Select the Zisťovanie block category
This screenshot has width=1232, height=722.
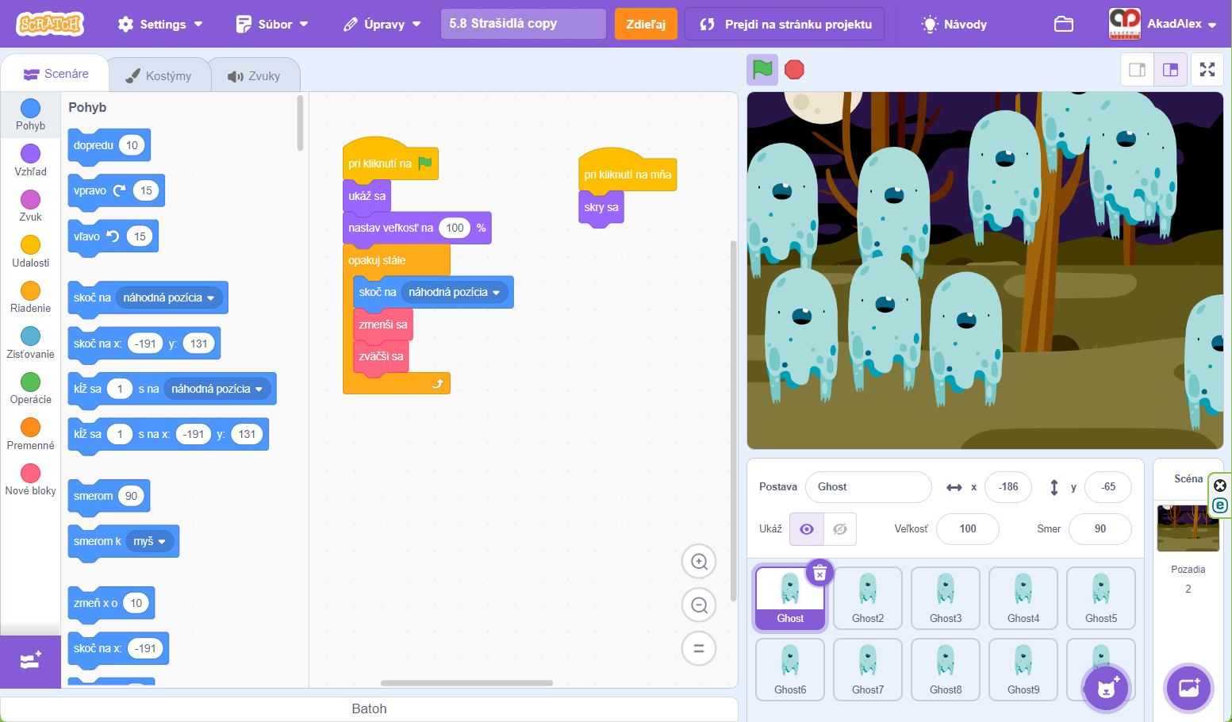30,343
